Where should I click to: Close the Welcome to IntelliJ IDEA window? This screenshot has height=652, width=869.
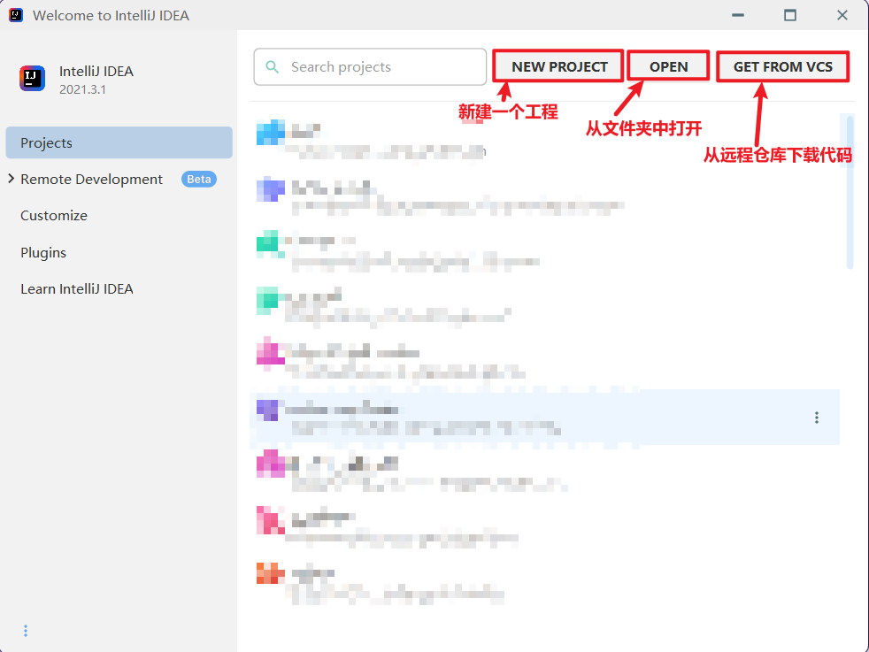coord(842,15)
